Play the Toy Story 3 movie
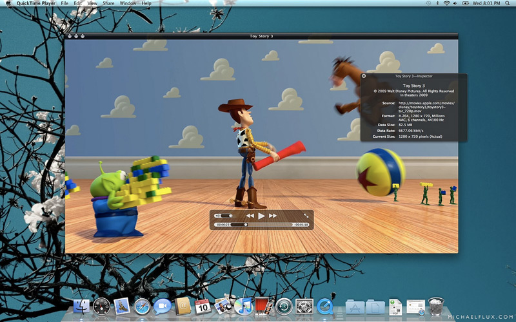This screenshot has height=322, width=516. (262, 216)
